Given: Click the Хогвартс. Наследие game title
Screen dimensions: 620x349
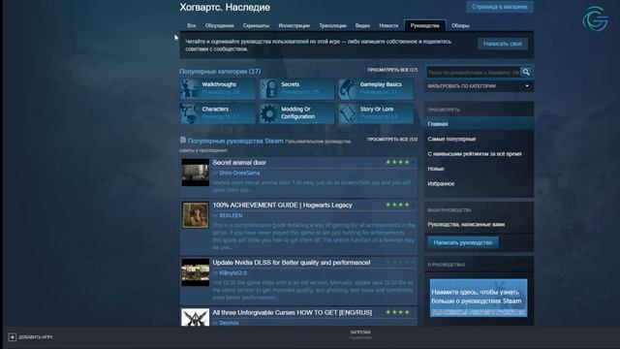Looking at the screenshot, I should point(225,8).
